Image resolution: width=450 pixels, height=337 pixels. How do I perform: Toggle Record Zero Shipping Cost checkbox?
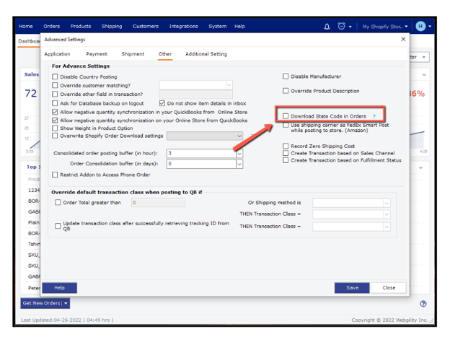click(286, 146)
